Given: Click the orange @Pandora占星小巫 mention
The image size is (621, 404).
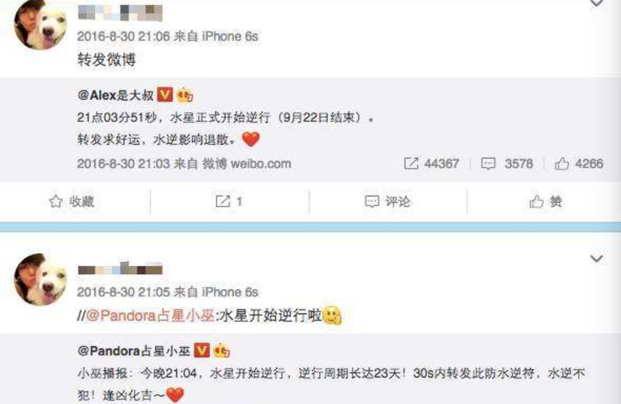Looking at the screenshot, I should coord(150,316).
